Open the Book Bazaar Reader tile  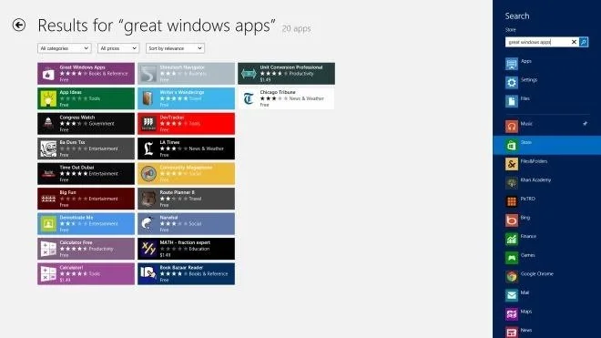pos(187,274)
